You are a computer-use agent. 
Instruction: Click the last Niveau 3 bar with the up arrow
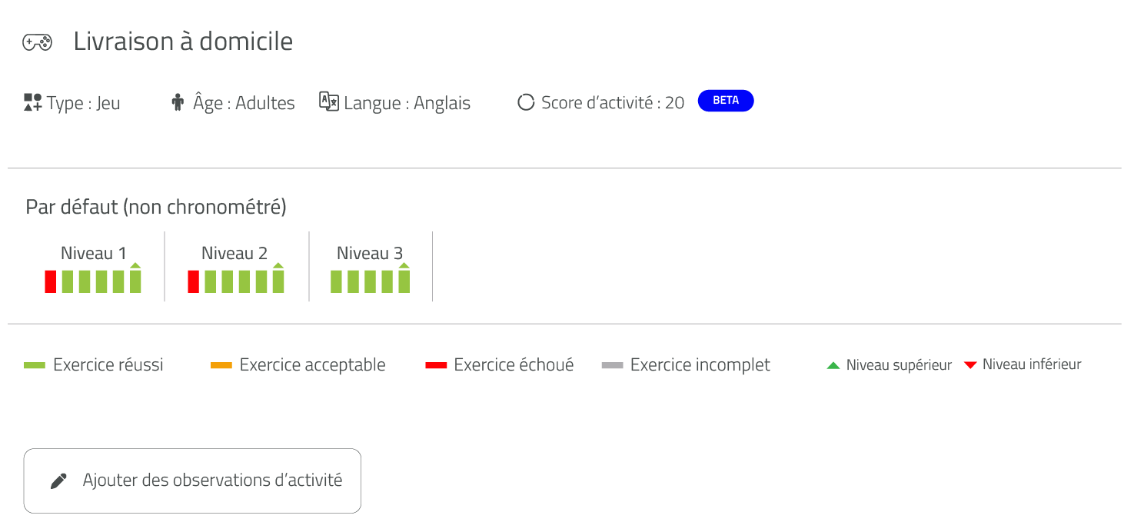(404, 278)
